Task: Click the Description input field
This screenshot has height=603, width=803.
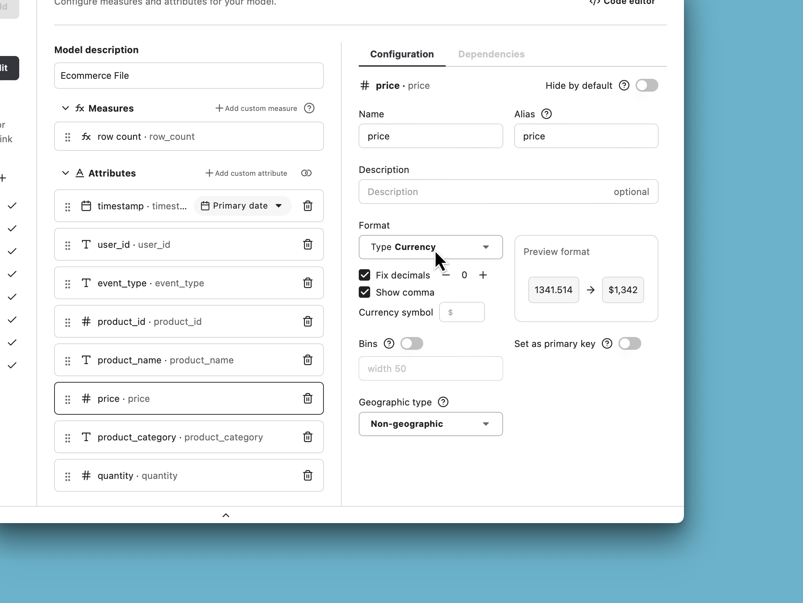Action: click(508, 191)
